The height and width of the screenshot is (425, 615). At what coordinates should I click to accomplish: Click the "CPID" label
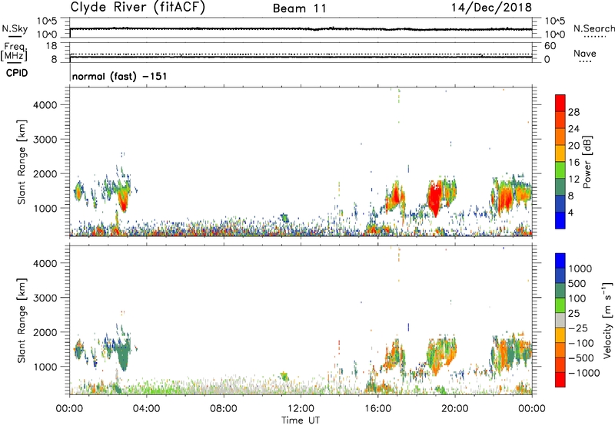click(17, 73)
